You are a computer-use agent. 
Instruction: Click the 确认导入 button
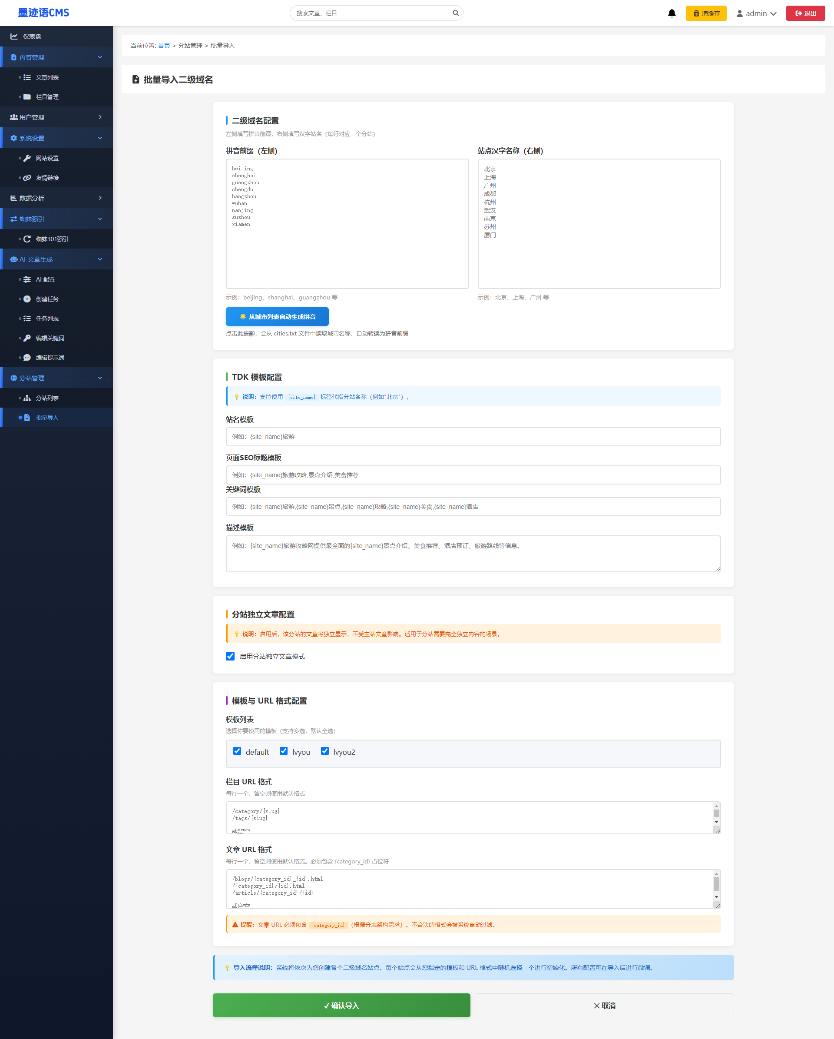[341, 1005]
